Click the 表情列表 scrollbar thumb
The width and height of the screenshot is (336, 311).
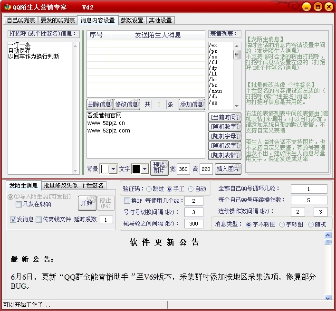237,55
